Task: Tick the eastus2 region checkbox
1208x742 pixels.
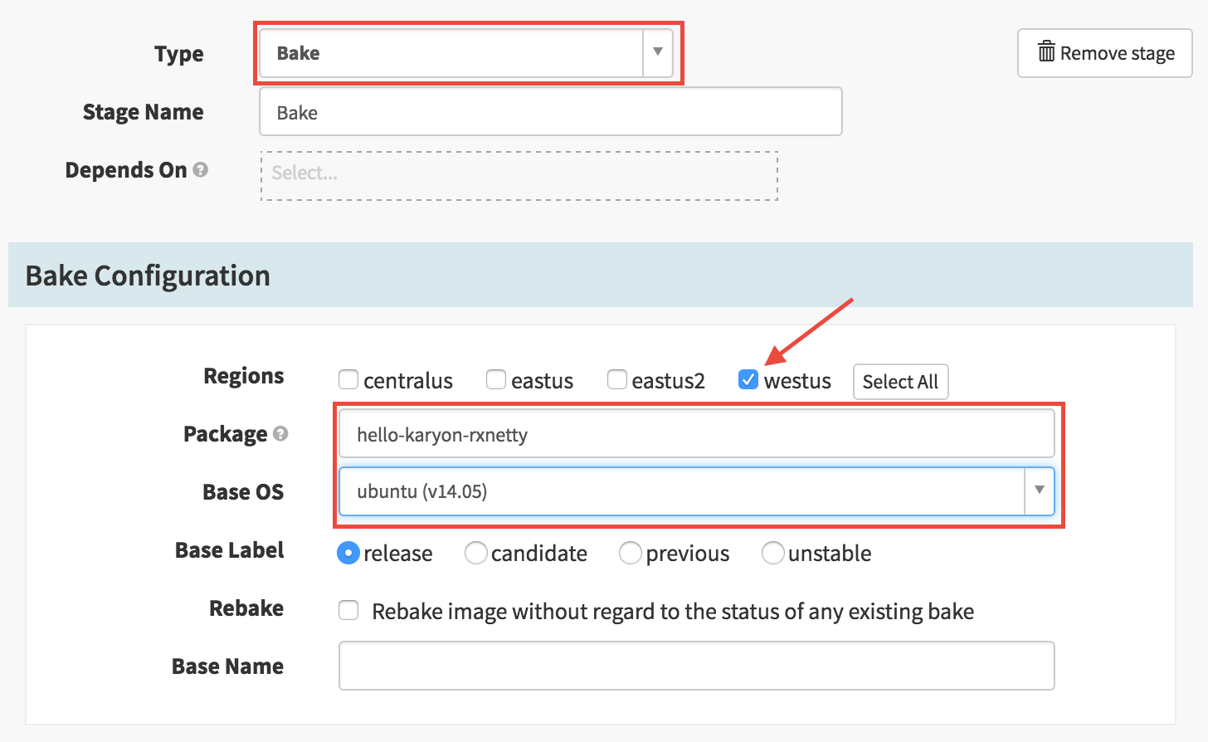Action: pyautogui.click(x=617, y=380)
